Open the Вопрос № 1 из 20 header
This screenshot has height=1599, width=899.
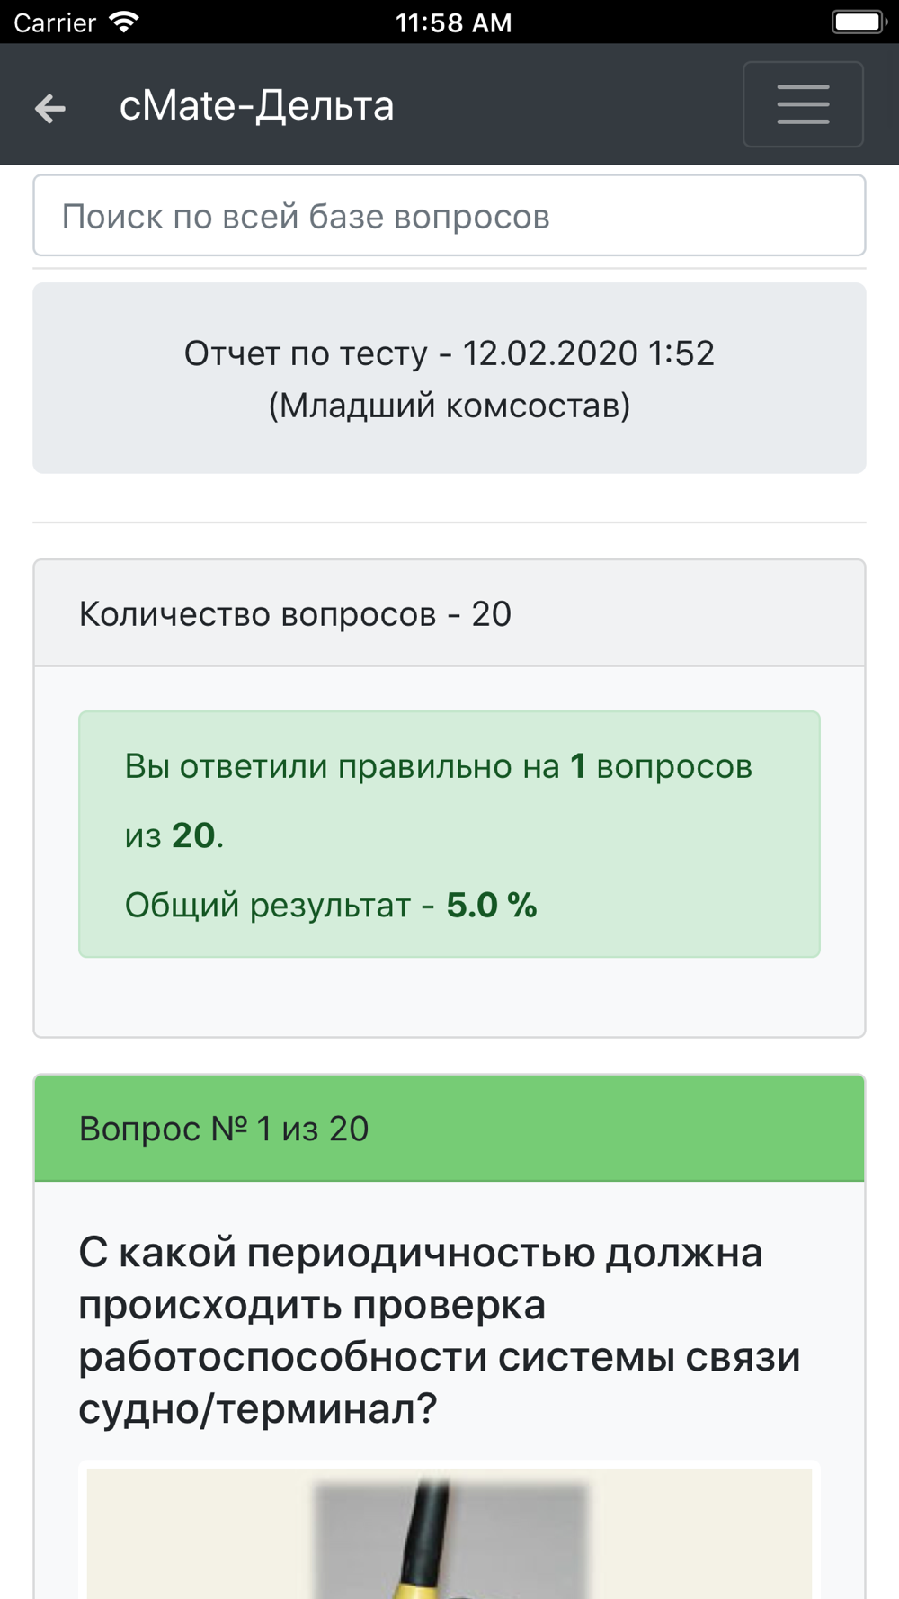449,1129
